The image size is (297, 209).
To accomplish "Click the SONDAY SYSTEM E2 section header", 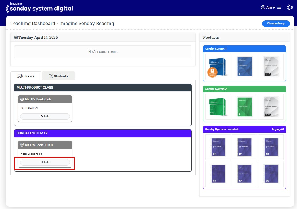I will pos(103,133).
